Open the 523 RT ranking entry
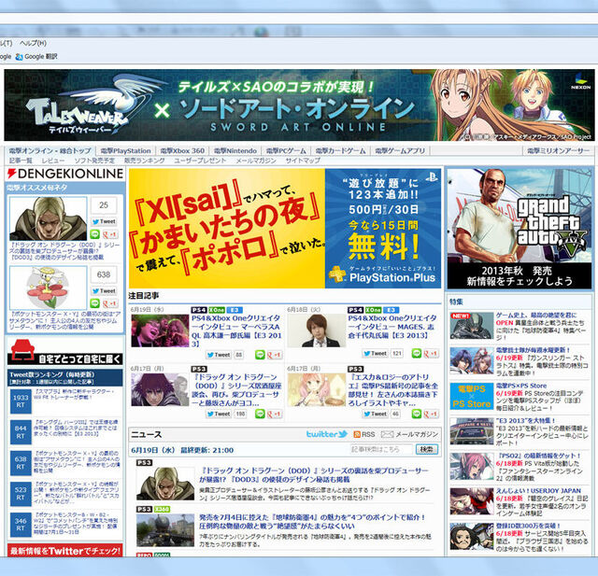This screenshot has height=576, width=598. [64, 494]
